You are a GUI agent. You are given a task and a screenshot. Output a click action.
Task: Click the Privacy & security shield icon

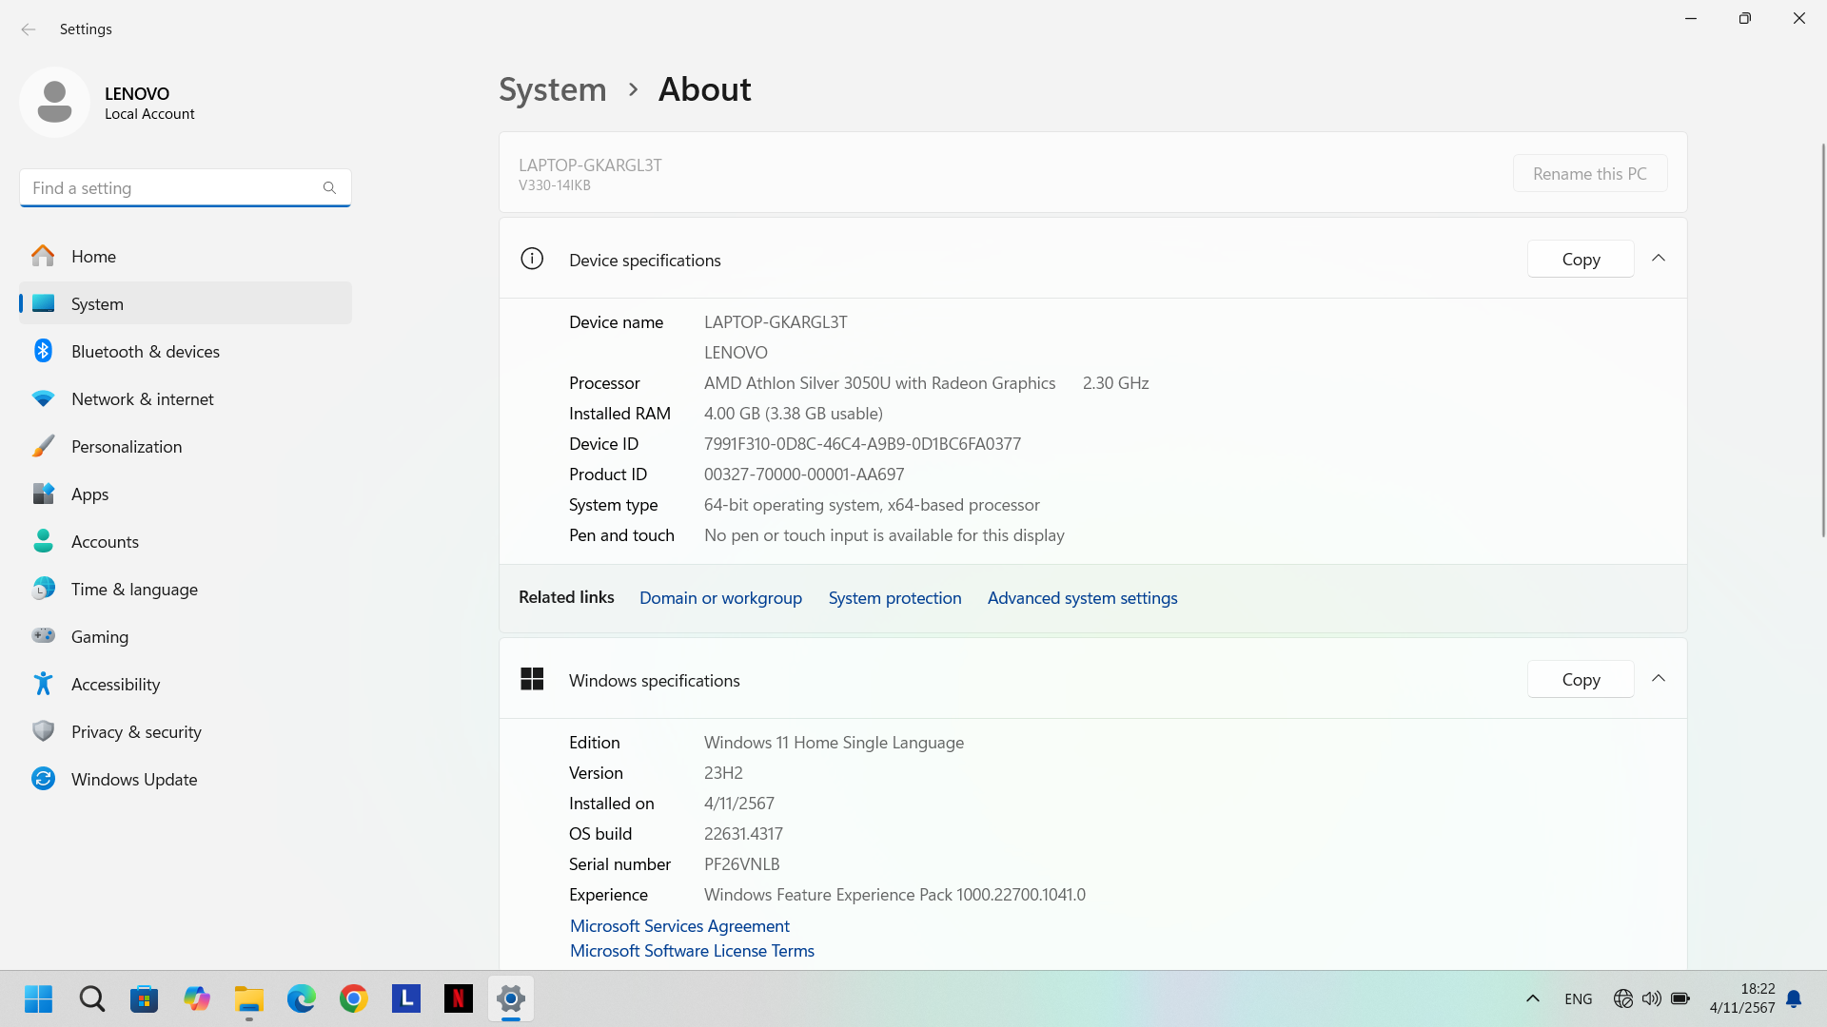coord(43,731)
